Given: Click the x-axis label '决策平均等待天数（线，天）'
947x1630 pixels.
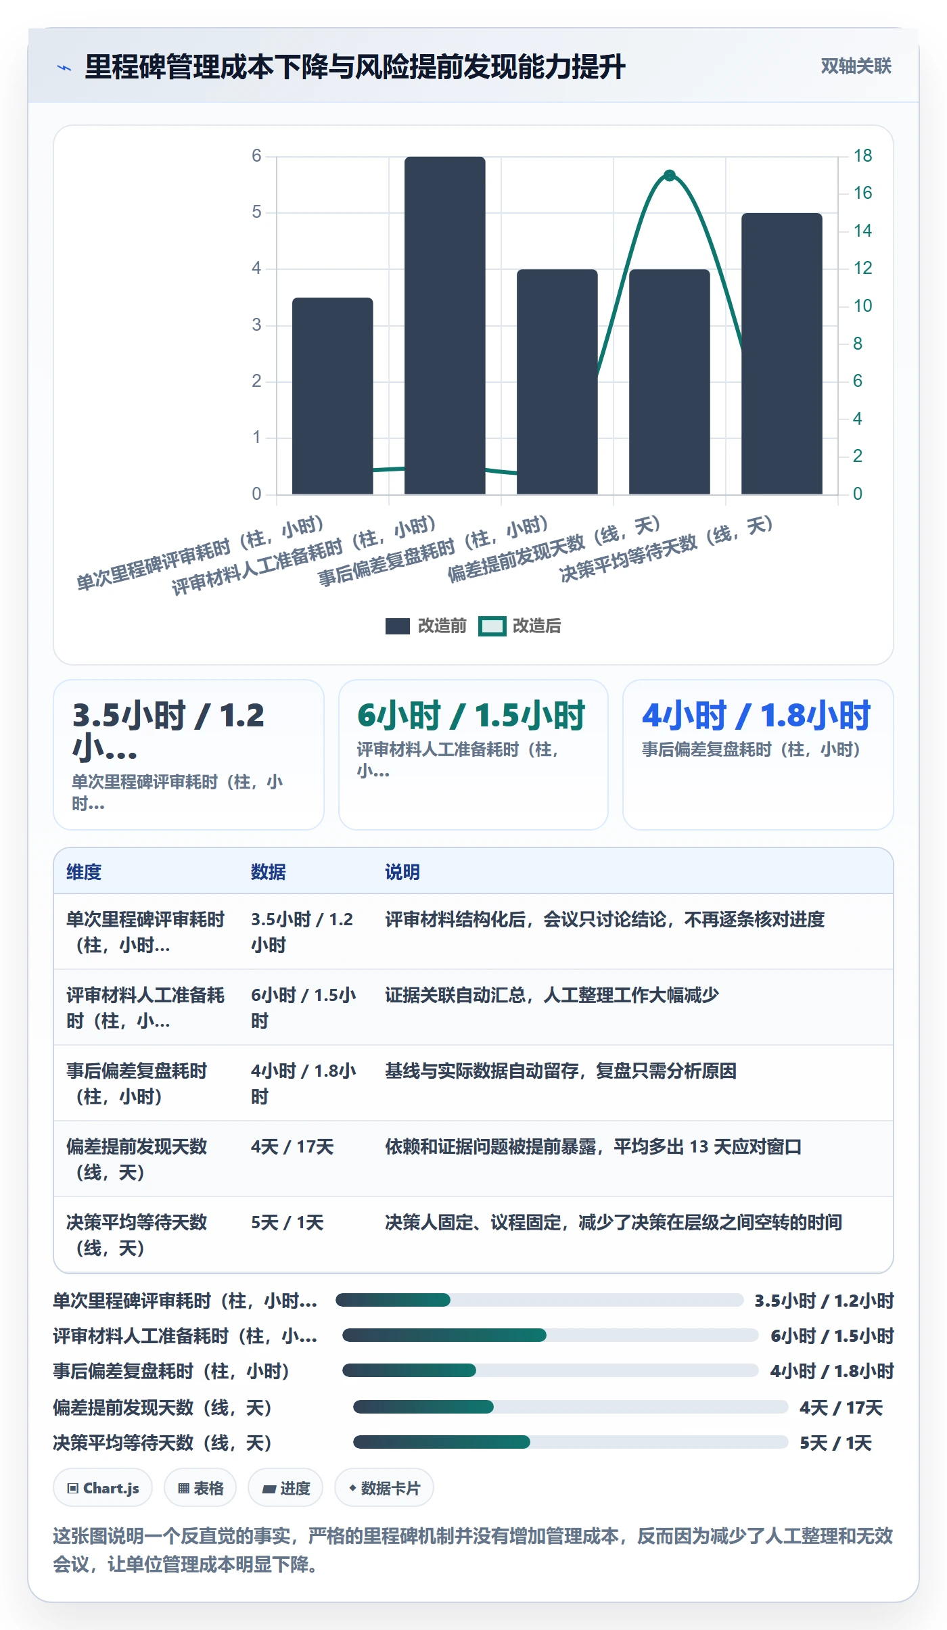Looking at the screenshot, I should pos(666,549).
